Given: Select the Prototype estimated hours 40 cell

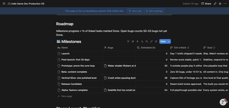Looking at the screenshot, I should pos(152,66).
